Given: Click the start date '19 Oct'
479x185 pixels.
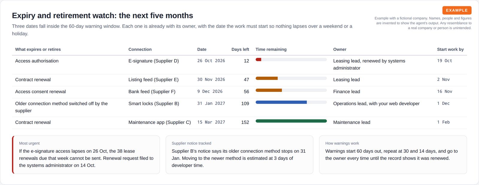Looking at the screenshot, I should click(x=445, y=61).
